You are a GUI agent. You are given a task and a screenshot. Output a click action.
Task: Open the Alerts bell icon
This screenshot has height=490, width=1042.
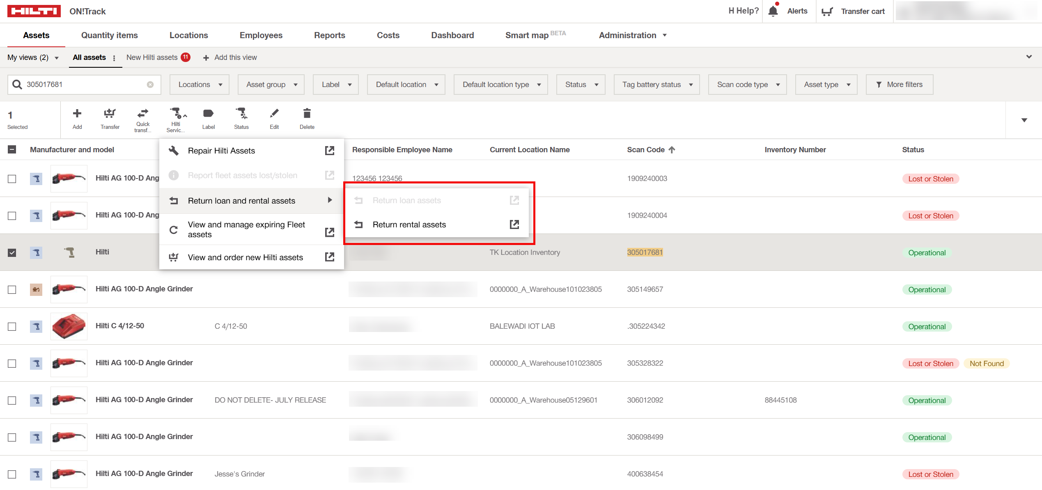773,11
